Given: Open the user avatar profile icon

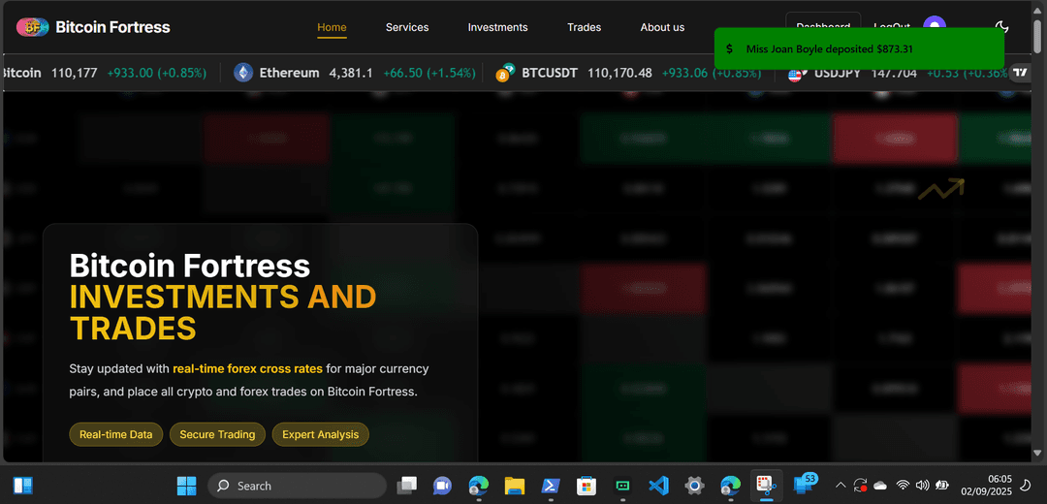Looking at the screenshot, I should 935,23.
